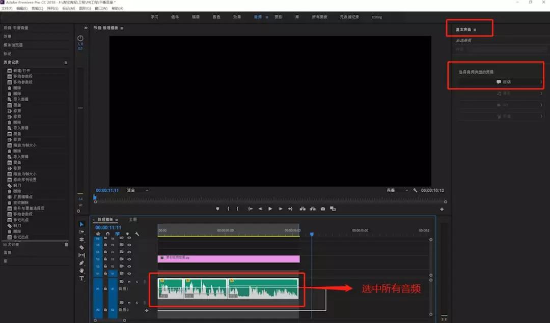Toggle lock on audio track A1
This screenshot has height=323, width=550.
[105, 289]
